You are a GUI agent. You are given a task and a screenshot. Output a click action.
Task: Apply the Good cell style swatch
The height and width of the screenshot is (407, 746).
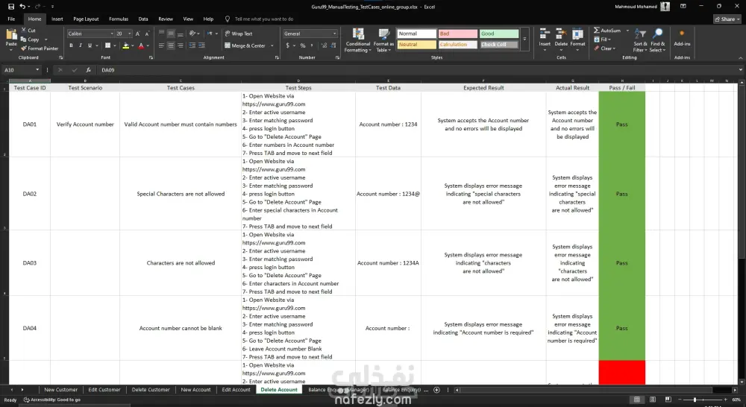pyautogui.click(x=498, y=34)
